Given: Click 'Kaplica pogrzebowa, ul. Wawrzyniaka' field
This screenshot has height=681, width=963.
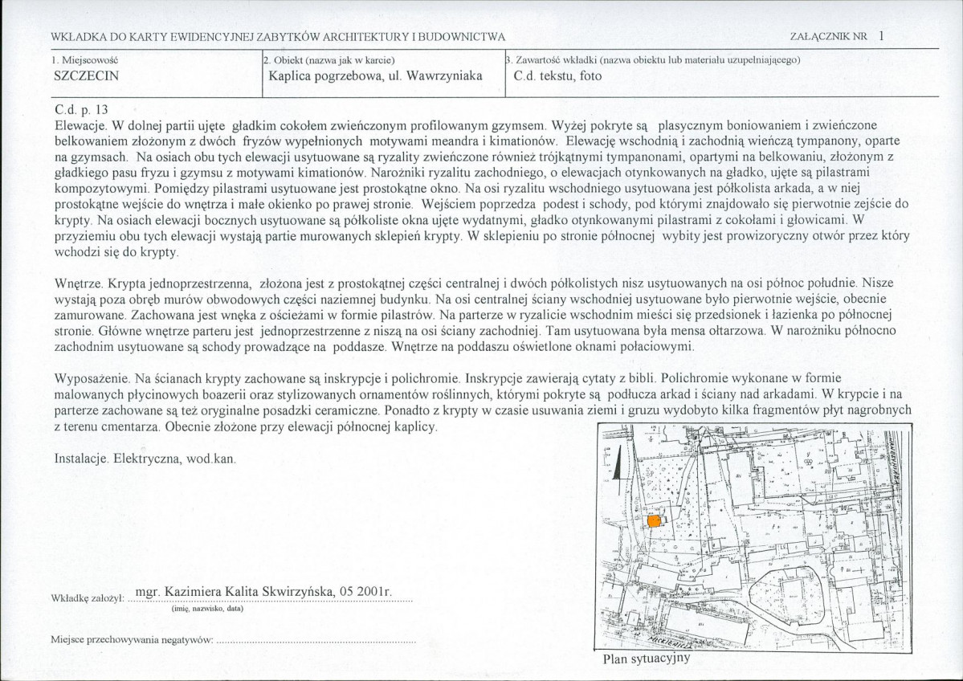Looking at the screenshot, I should tap(375, 76).
